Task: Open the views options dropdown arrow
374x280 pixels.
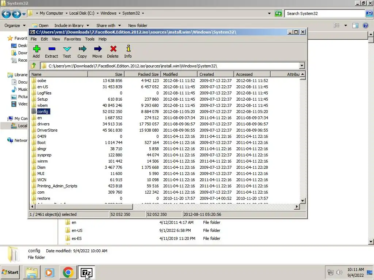Action: click(x=346, y=26)
